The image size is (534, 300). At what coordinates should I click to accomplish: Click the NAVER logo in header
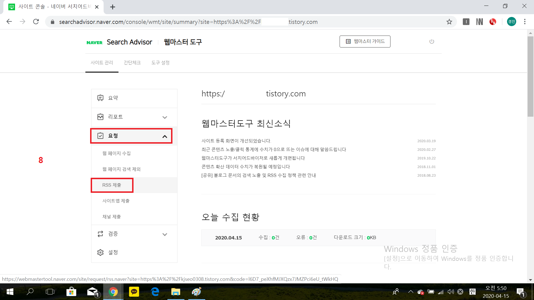(95, 42)
